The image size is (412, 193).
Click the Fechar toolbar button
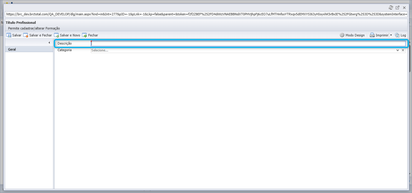click(90, 35)
